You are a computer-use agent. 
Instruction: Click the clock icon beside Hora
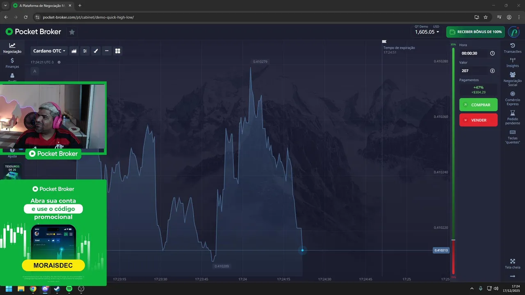492,53
